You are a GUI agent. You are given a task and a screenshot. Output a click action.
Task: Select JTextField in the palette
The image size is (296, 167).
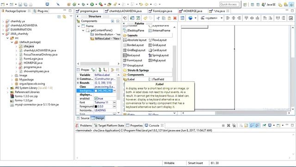pos(156,79)
